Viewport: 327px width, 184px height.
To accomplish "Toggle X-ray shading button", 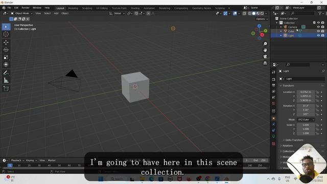I will click(x=244, y=13).
